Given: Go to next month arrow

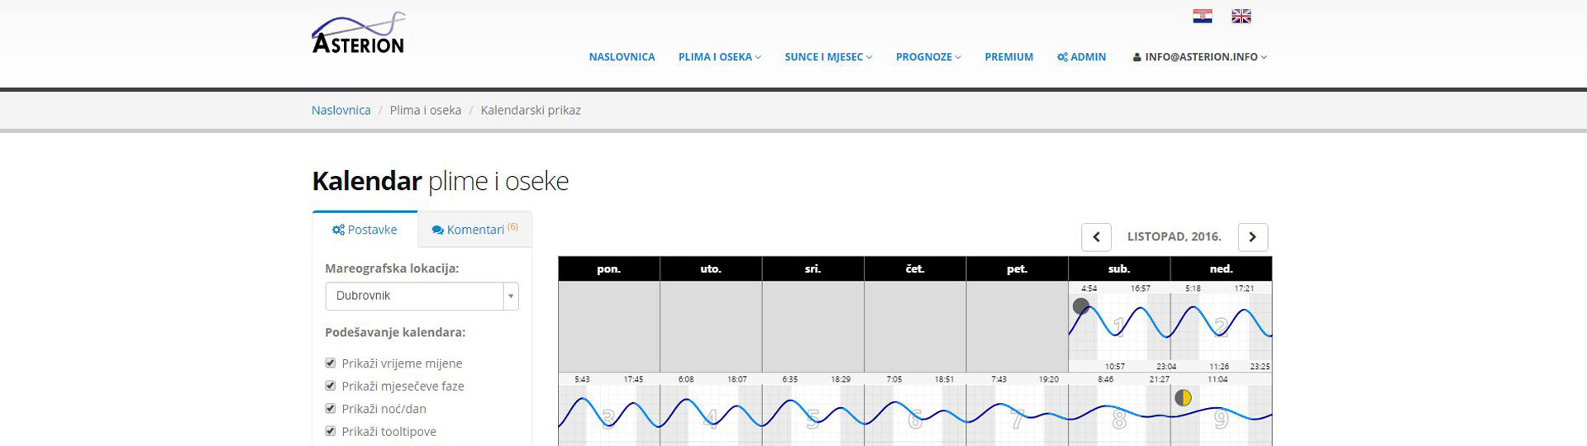Looking at the screenshot, I should (1252, 237).
